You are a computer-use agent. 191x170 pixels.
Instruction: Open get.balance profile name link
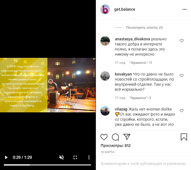point(125,9)
